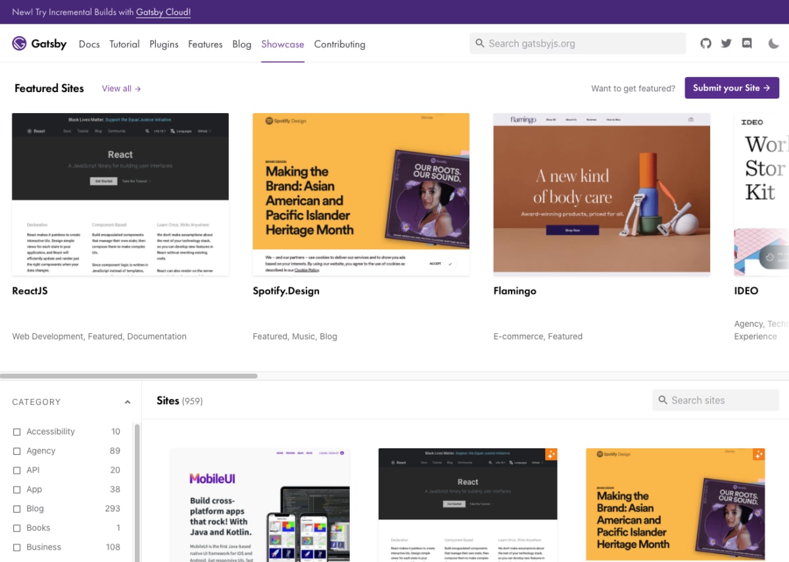Image resolution: width=789 pixels, height=562 pixels.
Task: Open the ReactJS featured site title
Action: (x=30, y=291)
